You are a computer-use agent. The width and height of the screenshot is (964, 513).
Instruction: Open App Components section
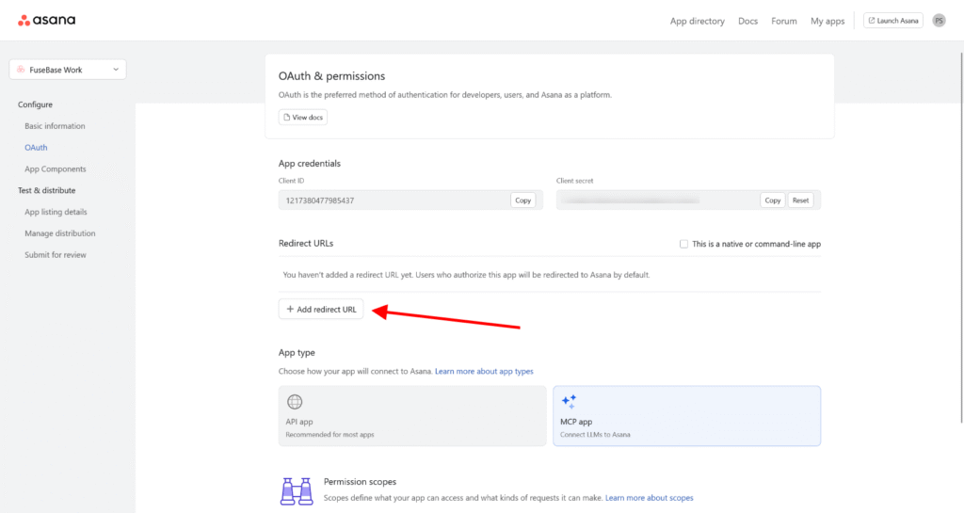tap(56, 168)
